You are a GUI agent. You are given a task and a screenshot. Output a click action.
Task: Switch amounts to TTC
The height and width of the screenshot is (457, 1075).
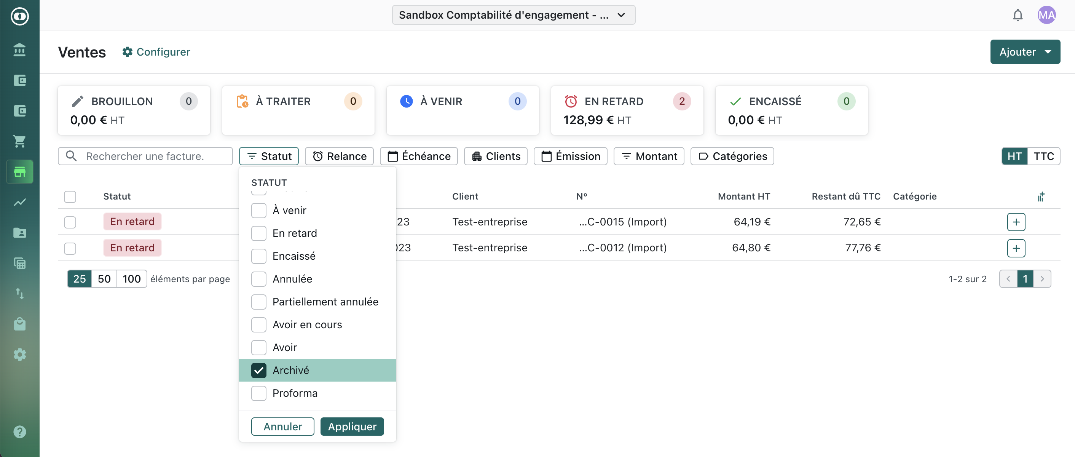(x=1043, y=156)
